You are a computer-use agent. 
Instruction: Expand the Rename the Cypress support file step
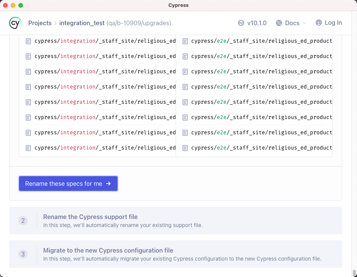[x=91, y=217]
